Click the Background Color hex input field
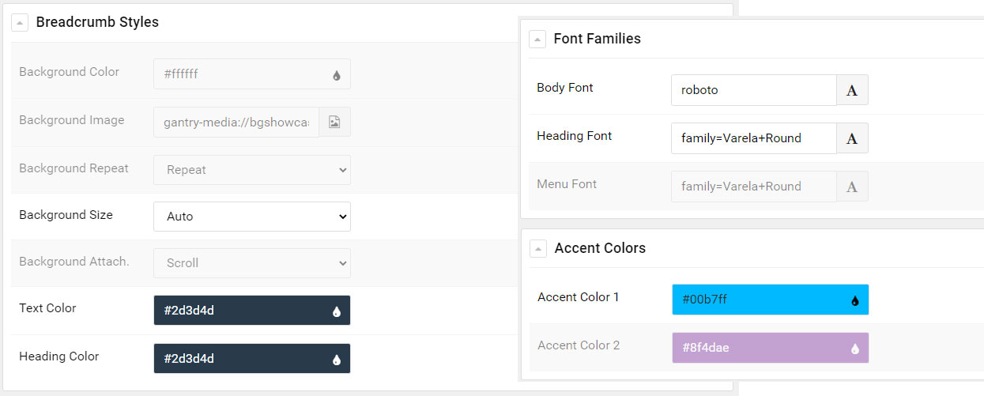984x396 pixels. (x=252, y=74)
